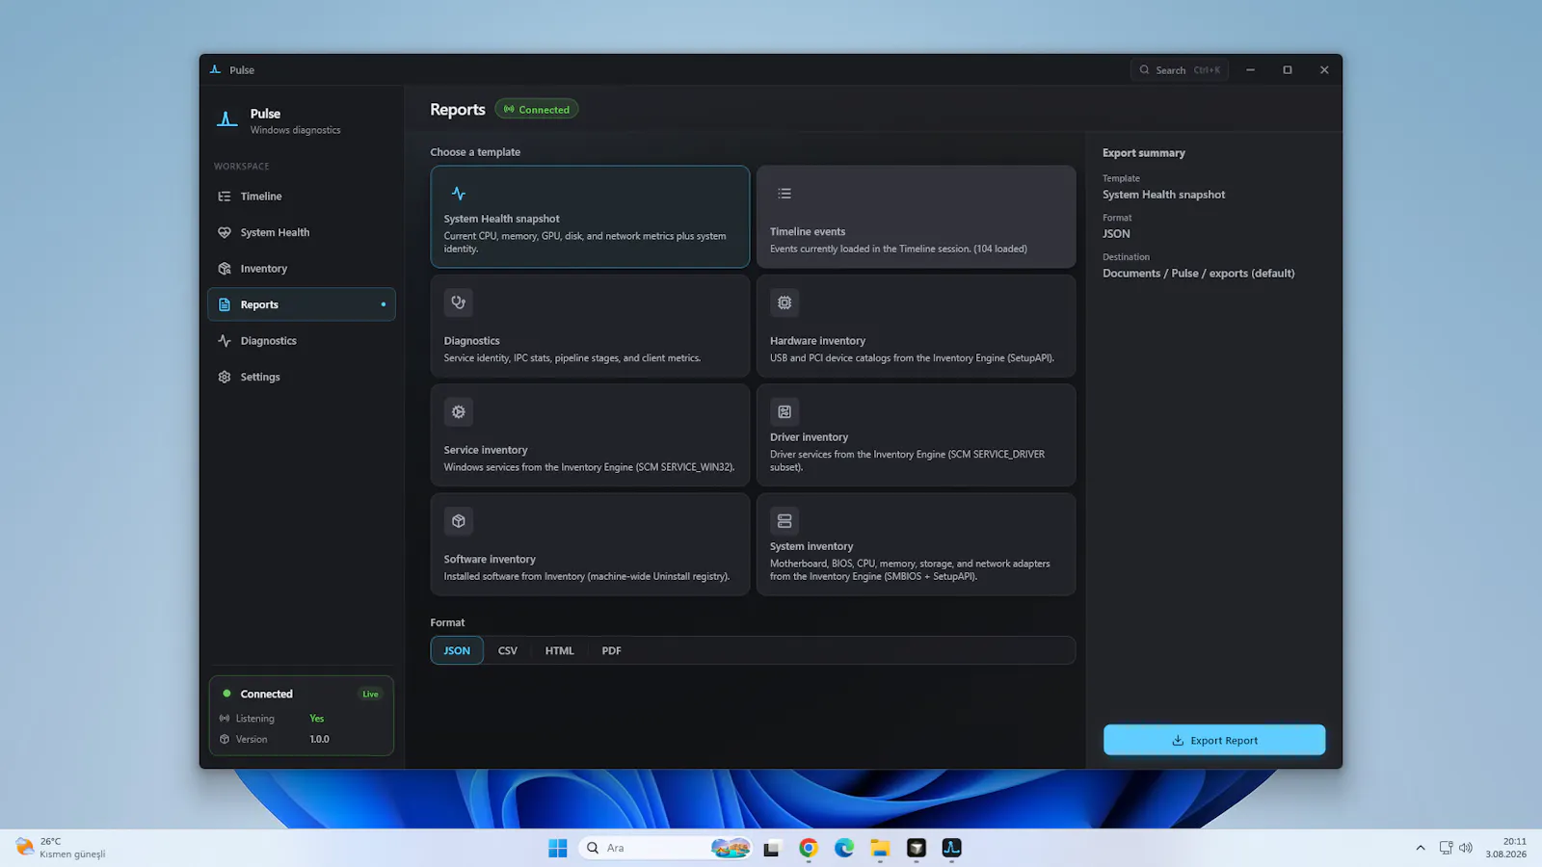Screen dimensions: 1542x867
Task: Open Settings from sidebar menu
Action: click(x=302, y=377)
